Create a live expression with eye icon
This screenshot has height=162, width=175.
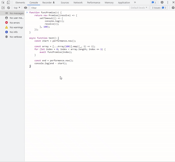click(26, 8)
